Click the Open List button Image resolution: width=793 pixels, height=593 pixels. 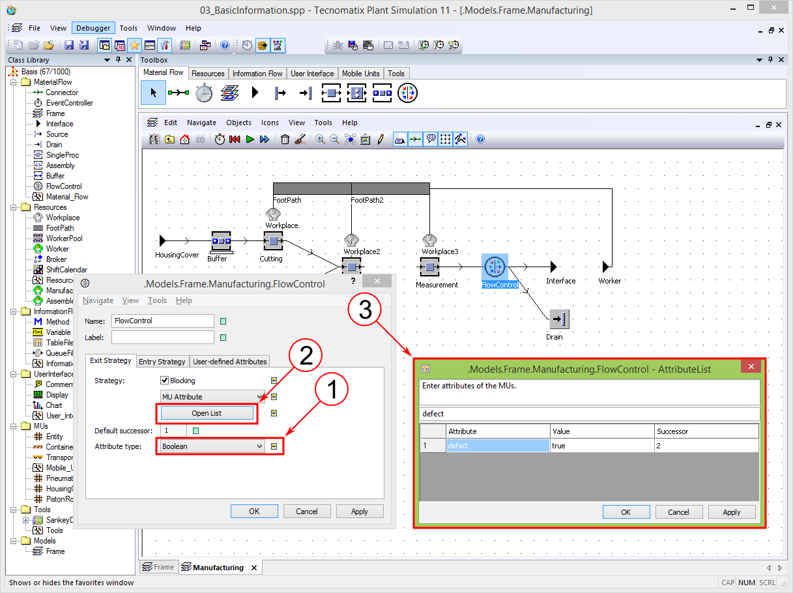coord(207,413)
